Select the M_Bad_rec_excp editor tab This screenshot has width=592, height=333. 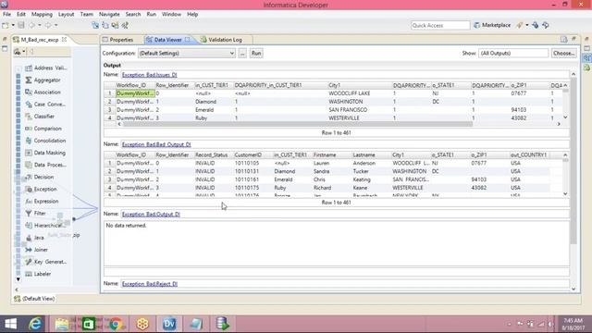point(39,40)
